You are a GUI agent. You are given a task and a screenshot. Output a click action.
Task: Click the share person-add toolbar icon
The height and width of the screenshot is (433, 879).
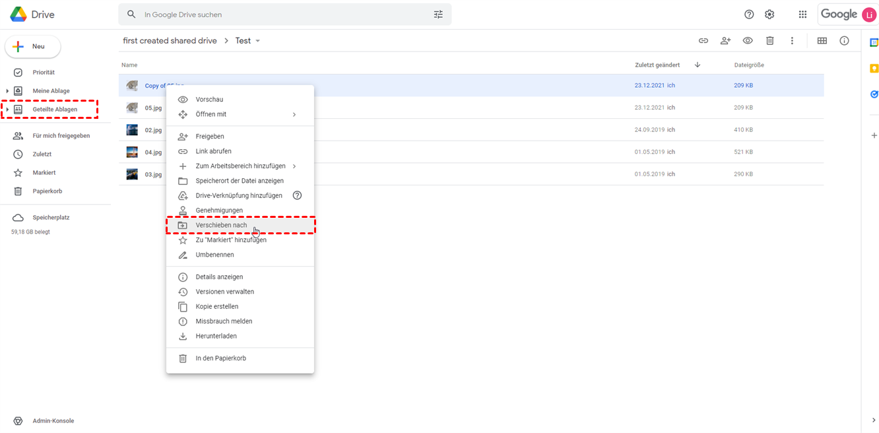point(725,41)
